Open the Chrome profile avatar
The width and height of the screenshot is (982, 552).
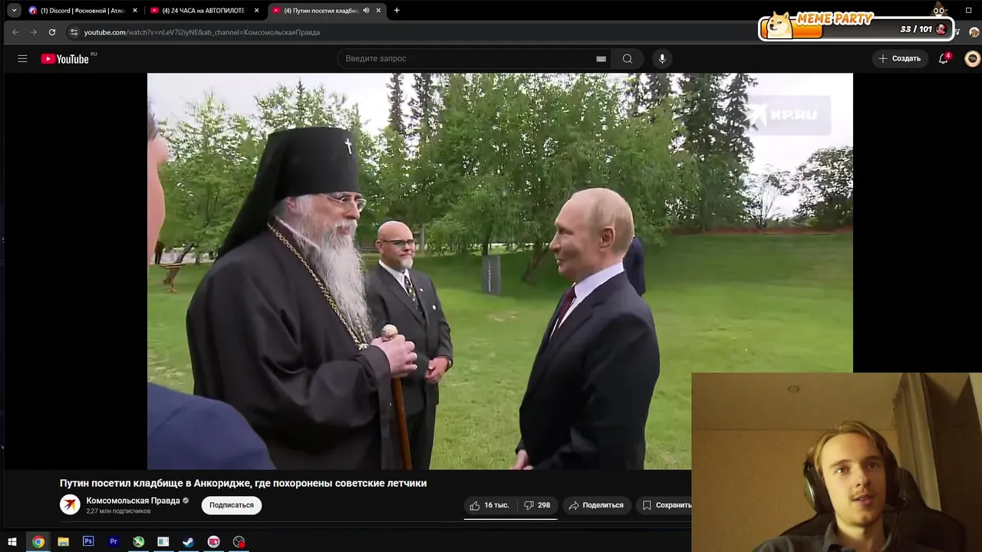point(974,32)
